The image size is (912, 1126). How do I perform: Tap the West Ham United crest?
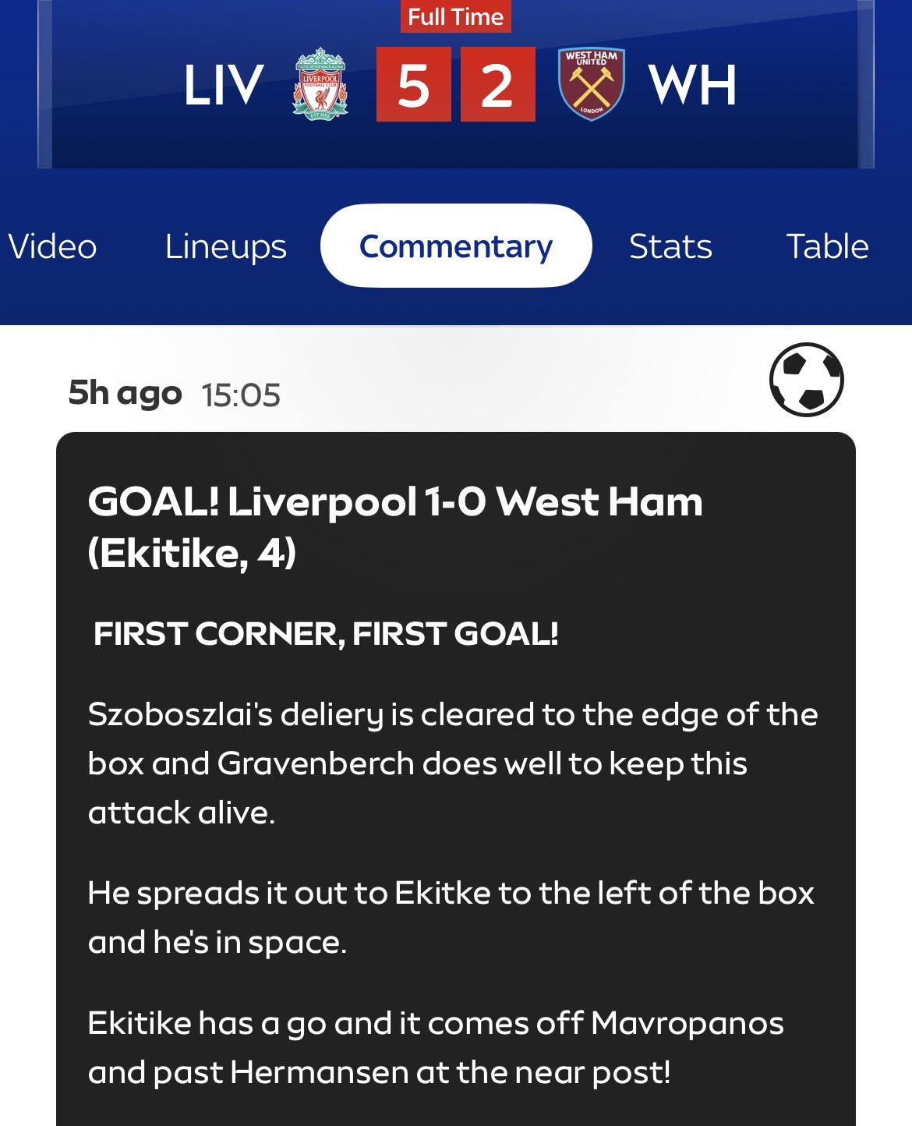[592, 83]
